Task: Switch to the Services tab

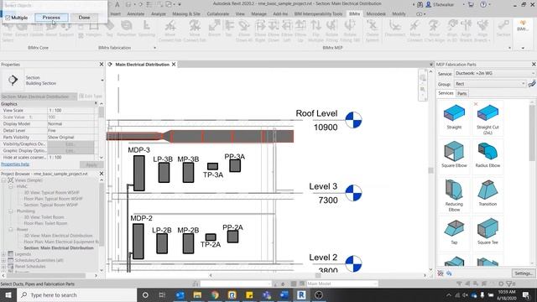Action: pyautogui.click(x=446, y=93)
